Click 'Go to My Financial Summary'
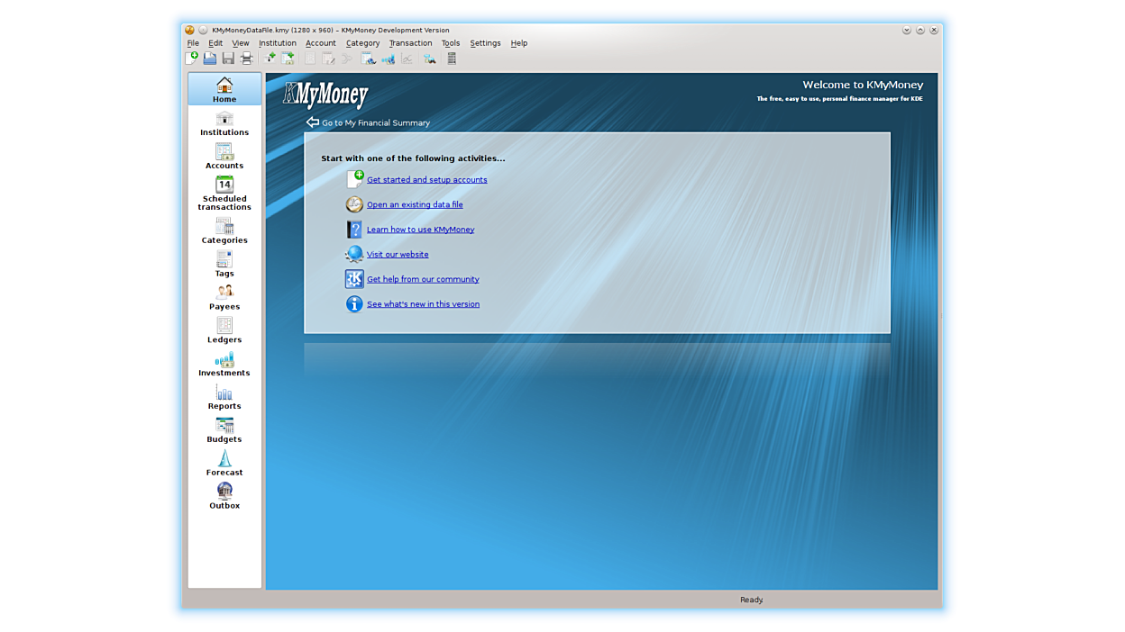Image resolution: width=1125 pixels, height=632 pixels. 375,122
